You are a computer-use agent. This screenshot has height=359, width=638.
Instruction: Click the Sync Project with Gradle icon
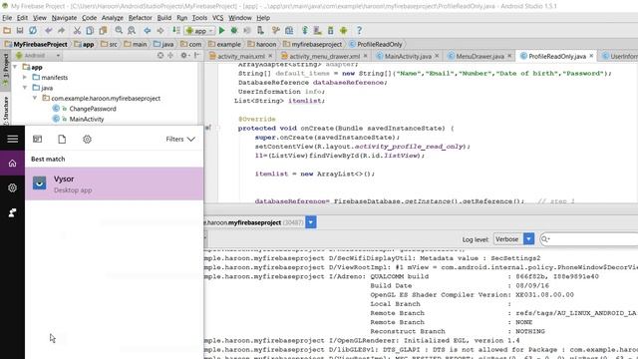[x=305, y=31]
